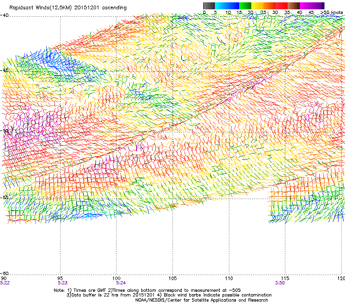Click the '95' longitude axis label
Image resolution: width=345 pixels, height=303 pixels.
[60, 278]
